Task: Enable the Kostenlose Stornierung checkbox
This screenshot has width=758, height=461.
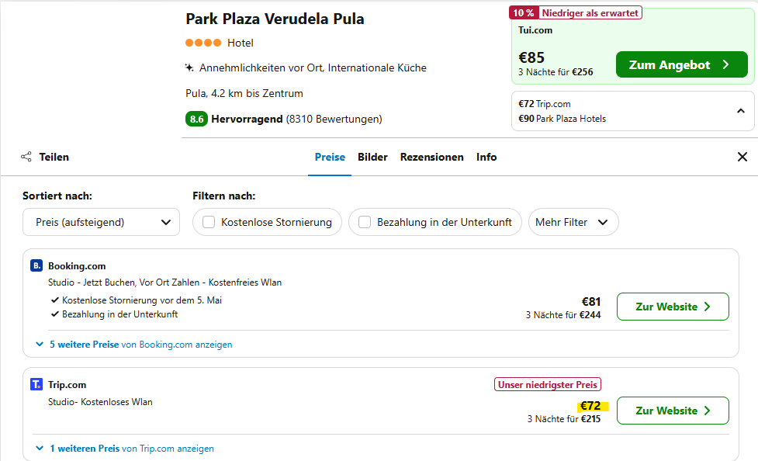Action: (x=209, y=222)
